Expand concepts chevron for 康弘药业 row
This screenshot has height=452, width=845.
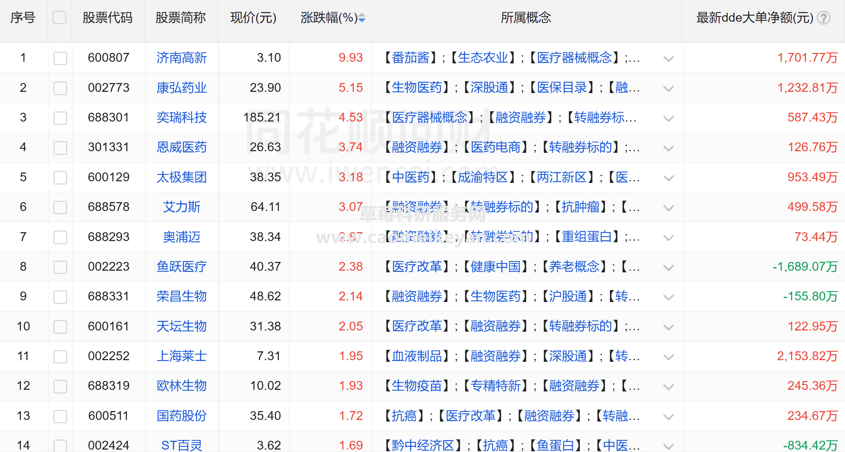(x=669, y=89)
